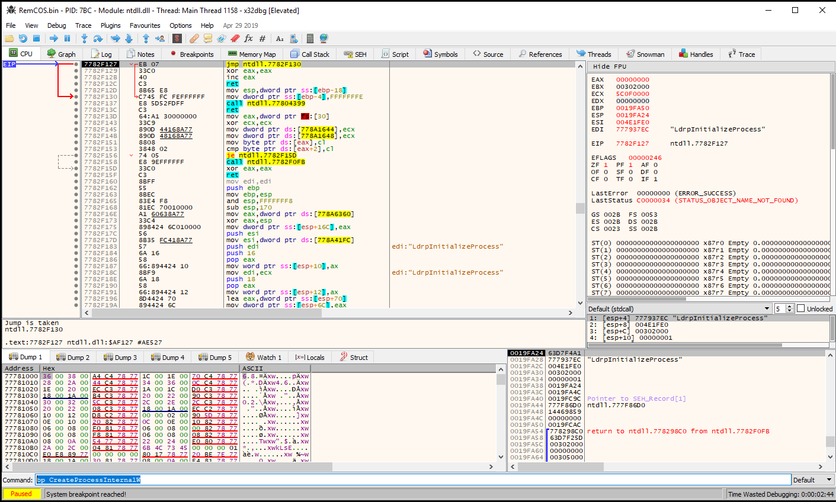
Task: Click the Pause execution icon
Action: point(67,38)
